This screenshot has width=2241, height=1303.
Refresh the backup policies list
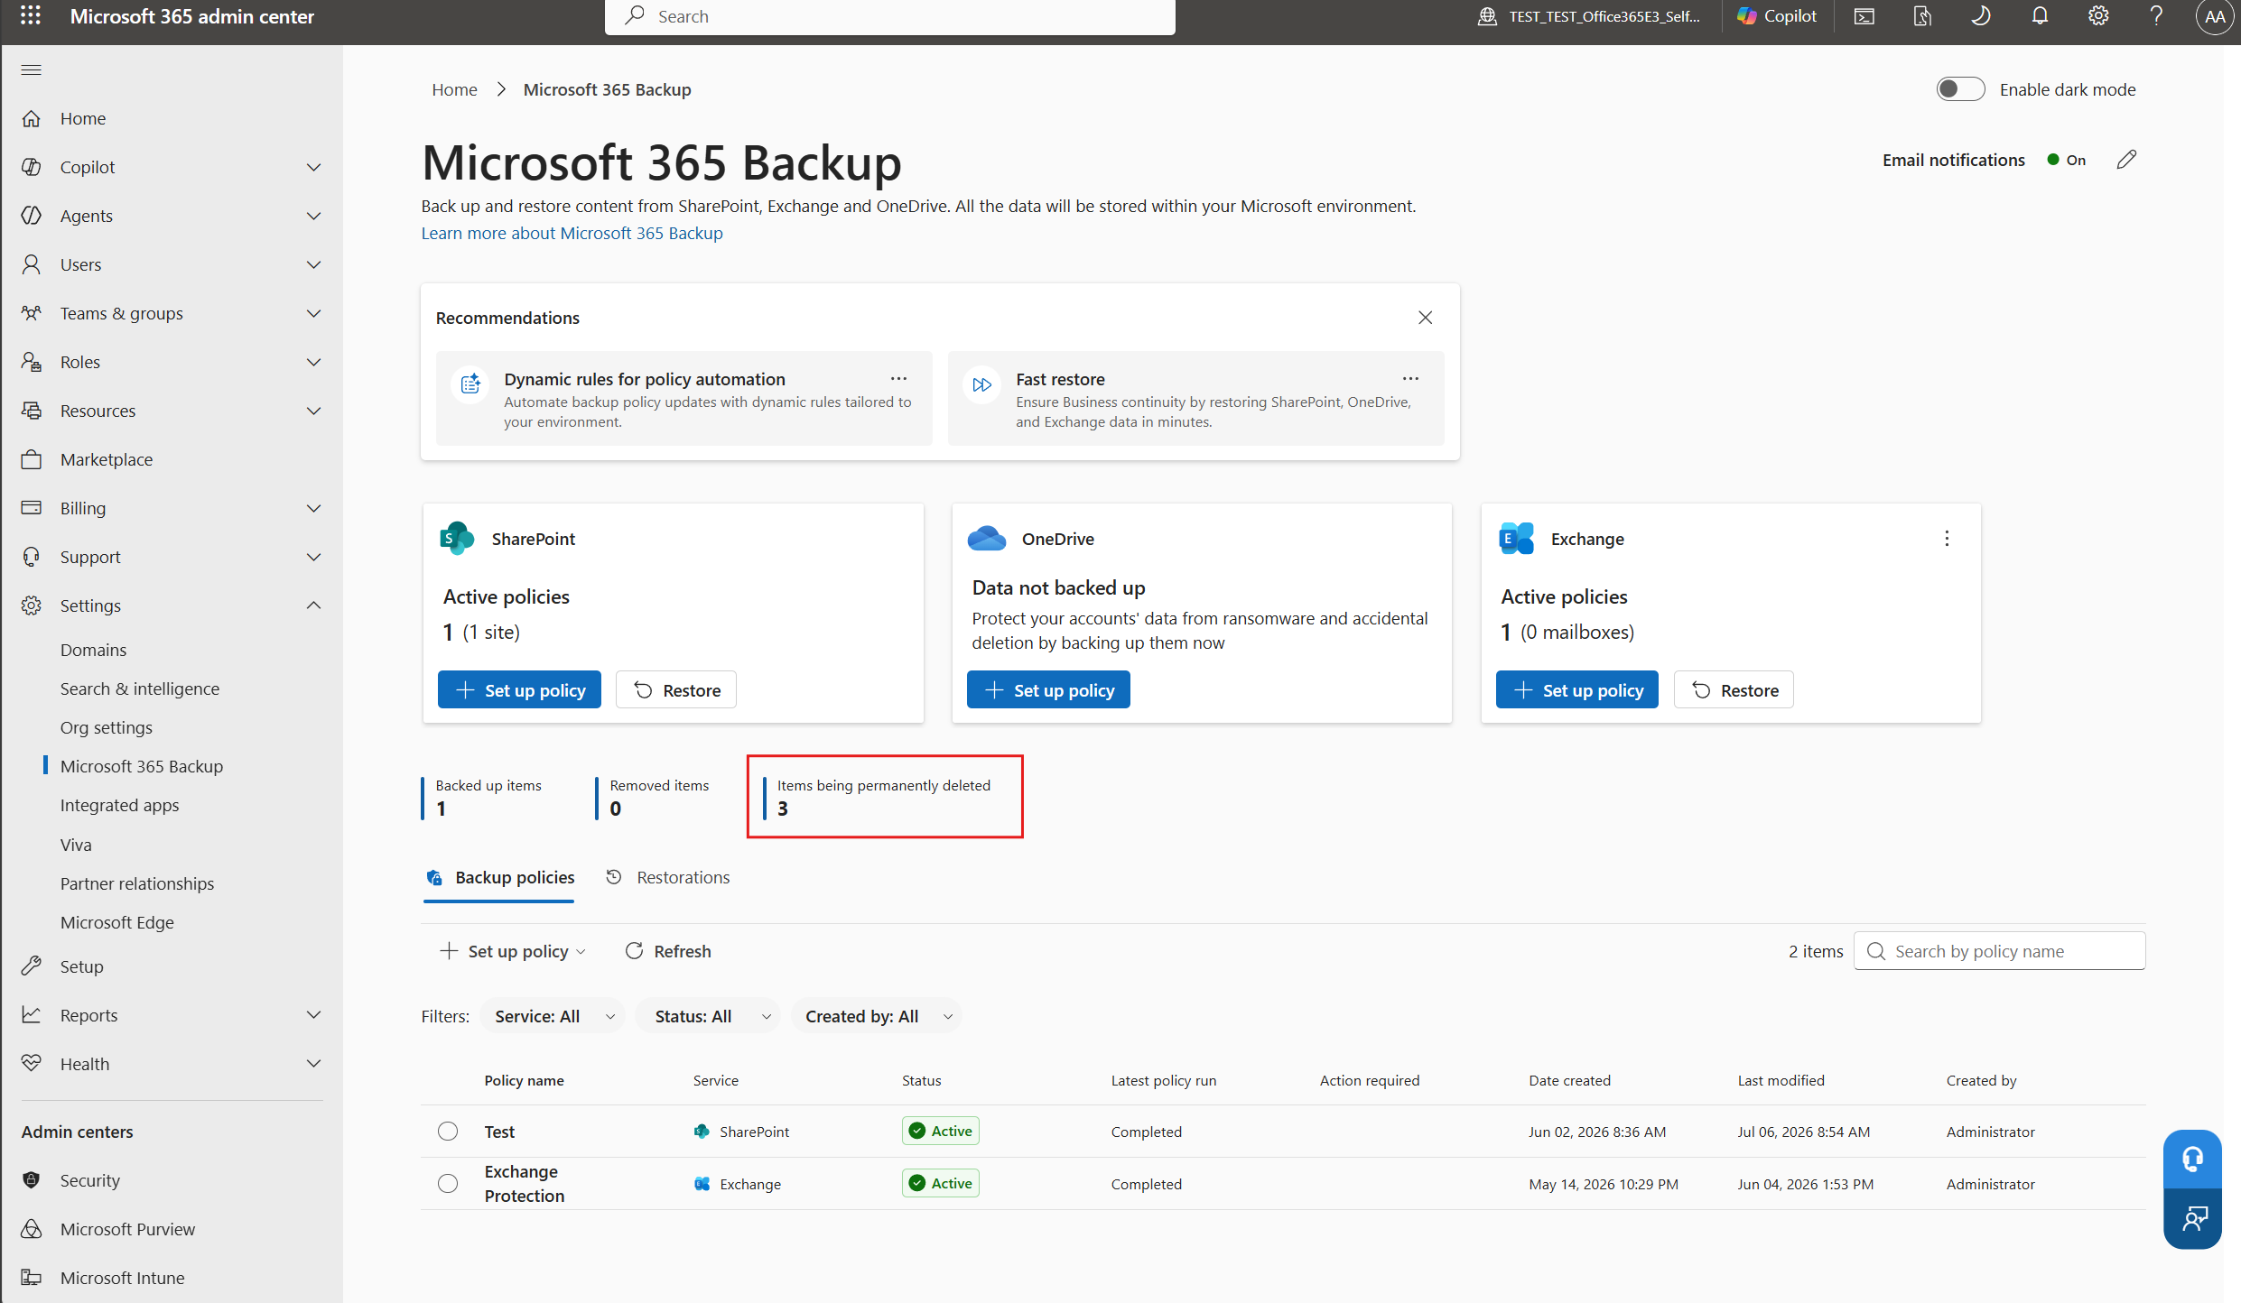(x=668, y=952)
